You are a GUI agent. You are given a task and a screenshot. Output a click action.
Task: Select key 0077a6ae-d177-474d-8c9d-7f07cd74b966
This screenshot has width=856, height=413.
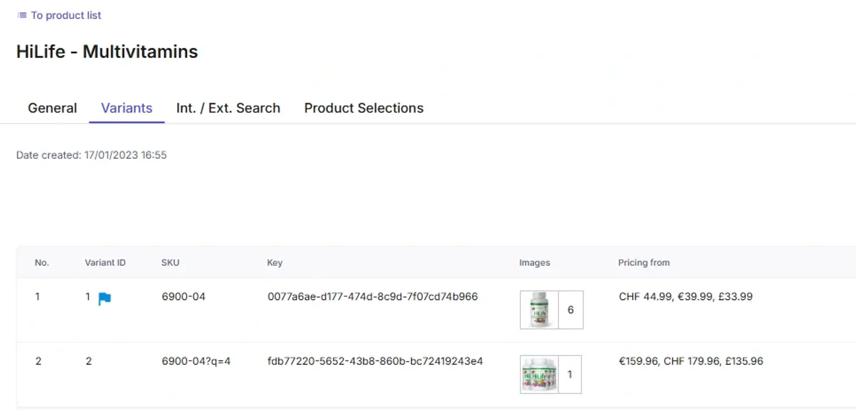[x=372, y=297]
